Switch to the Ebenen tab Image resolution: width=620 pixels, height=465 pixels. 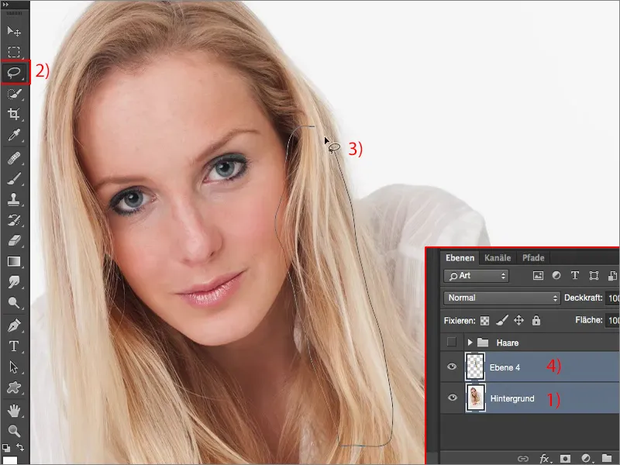tap(460, 258)
